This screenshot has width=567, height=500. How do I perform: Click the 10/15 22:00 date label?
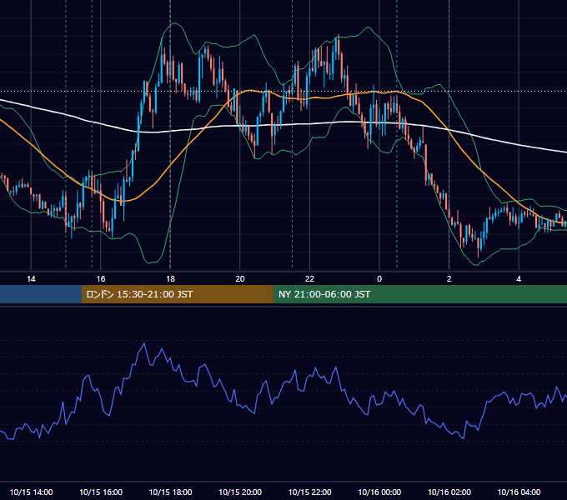(309, 492)
